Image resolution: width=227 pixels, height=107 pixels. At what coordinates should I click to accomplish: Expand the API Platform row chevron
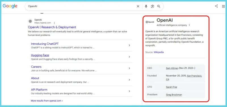[x=129, y=91]
